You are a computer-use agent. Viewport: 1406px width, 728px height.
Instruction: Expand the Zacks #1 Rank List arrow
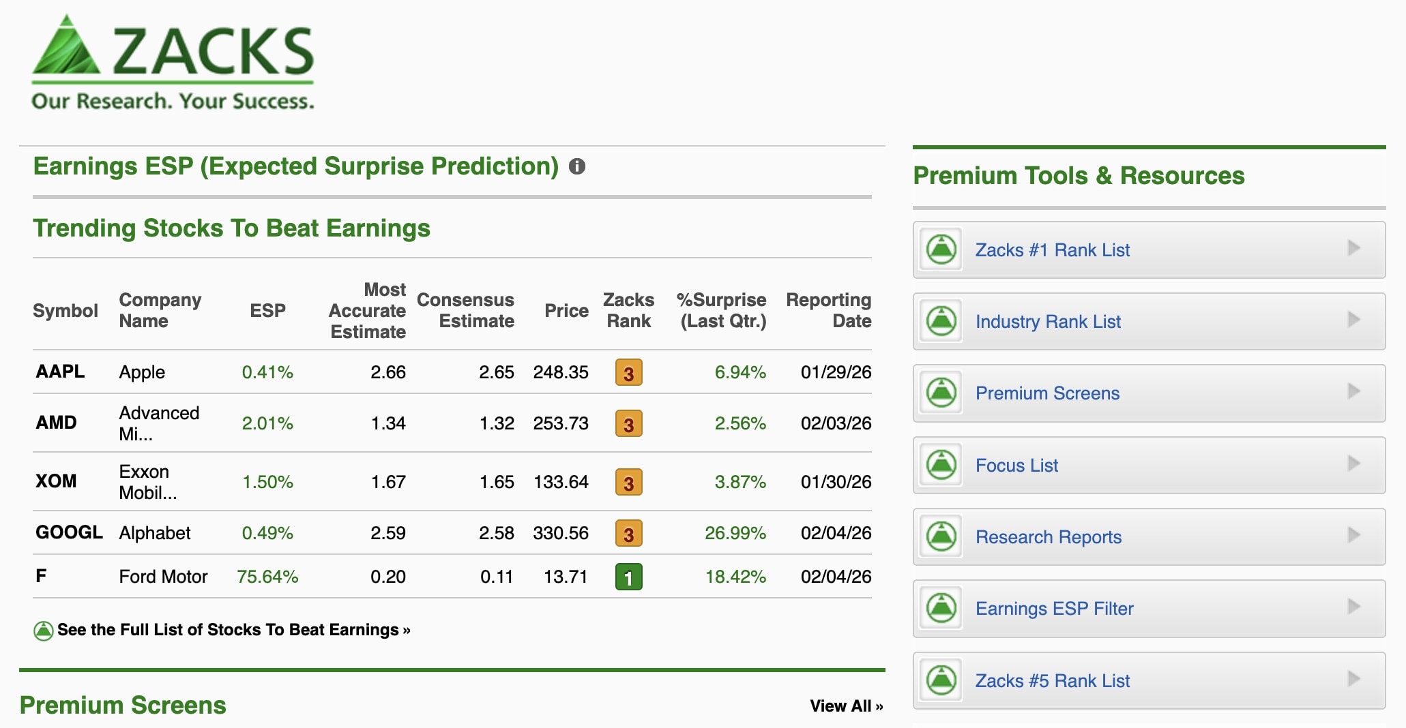(1356, 249)
